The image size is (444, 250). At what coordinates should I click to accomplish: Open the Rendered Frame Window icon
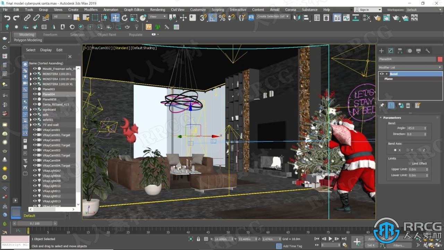tap(387, 17)
